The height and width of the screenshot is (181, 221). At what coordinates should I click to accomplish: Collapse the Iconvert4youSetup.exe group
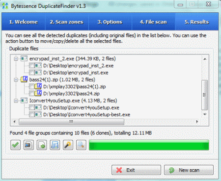click(x=16, y=101)
